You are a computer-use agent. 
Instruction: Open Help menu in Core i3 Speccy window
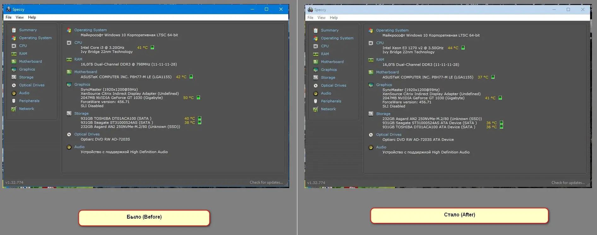click(32, 17)
